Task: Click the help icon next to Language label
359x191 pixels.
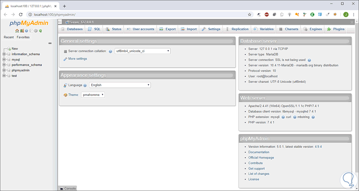Action: click(85, 85)
